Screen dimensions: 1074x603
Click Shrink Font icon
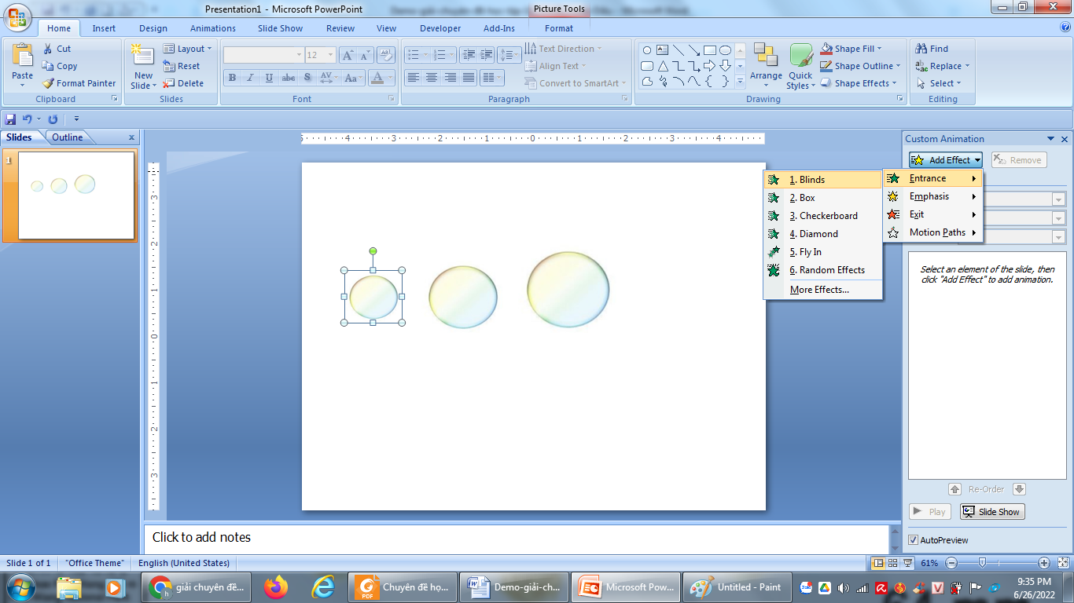point(365,55)
